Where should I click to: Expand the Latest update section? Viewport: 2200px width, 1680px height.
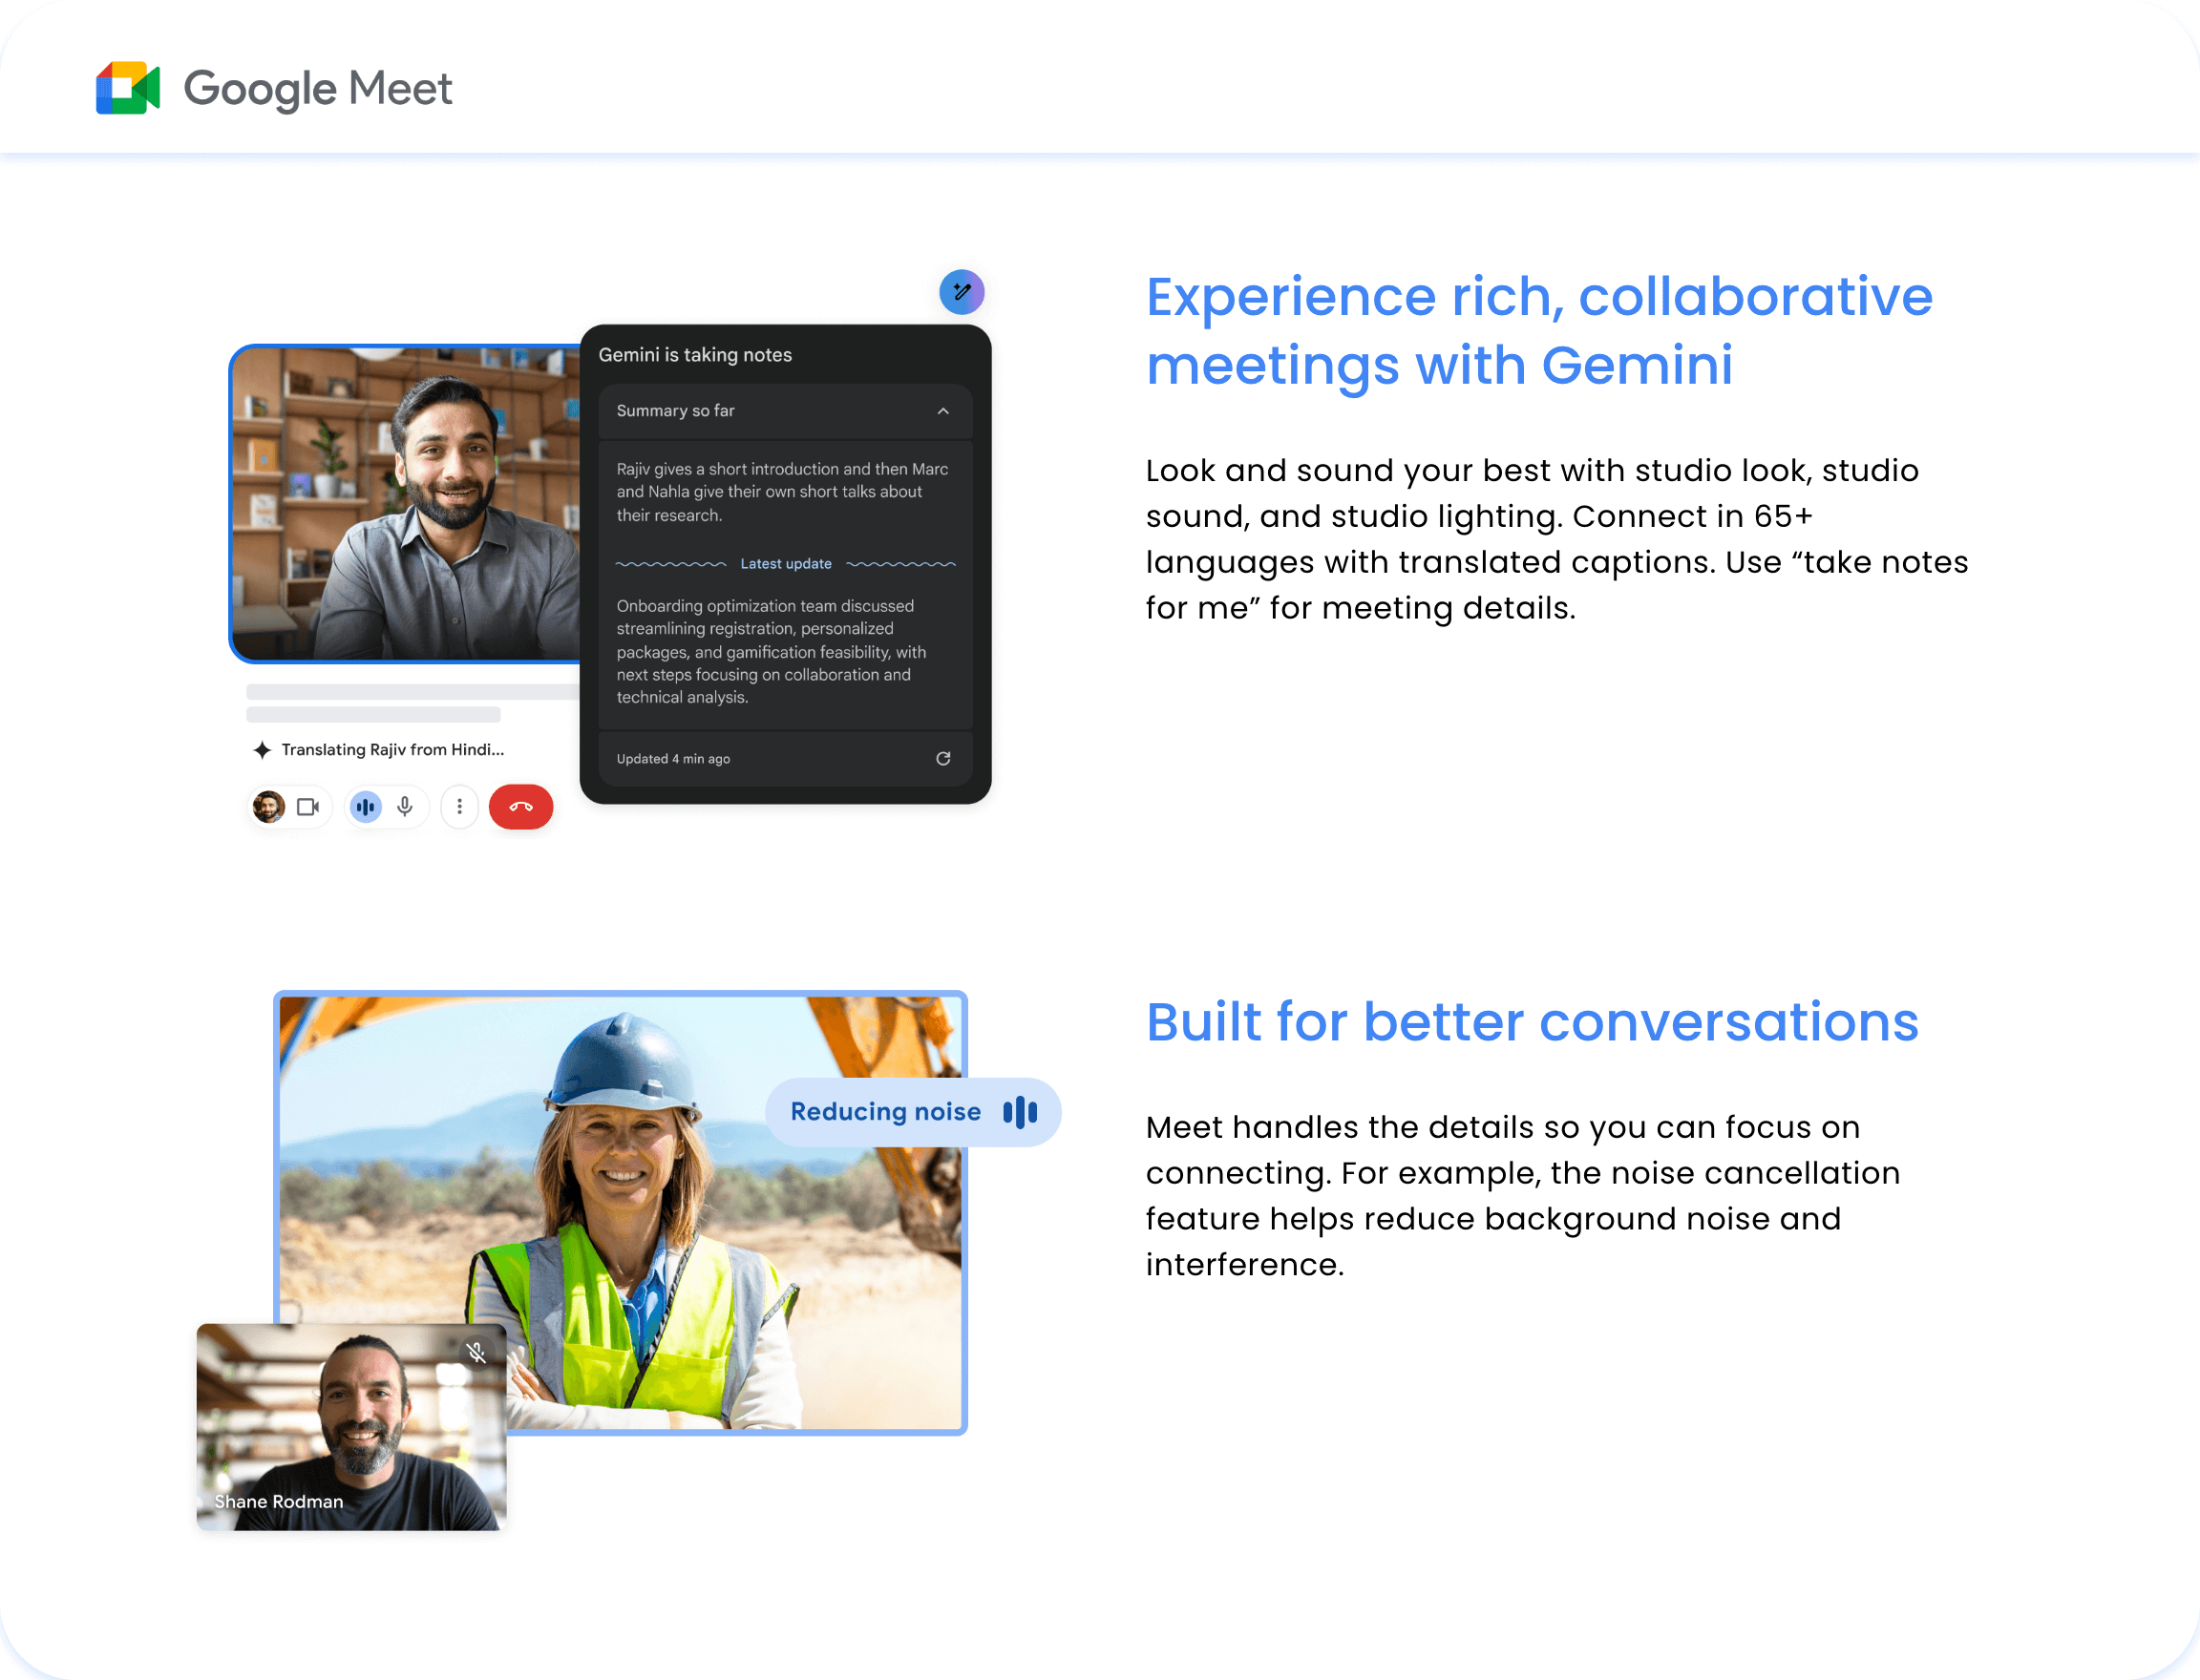[785, 563]
